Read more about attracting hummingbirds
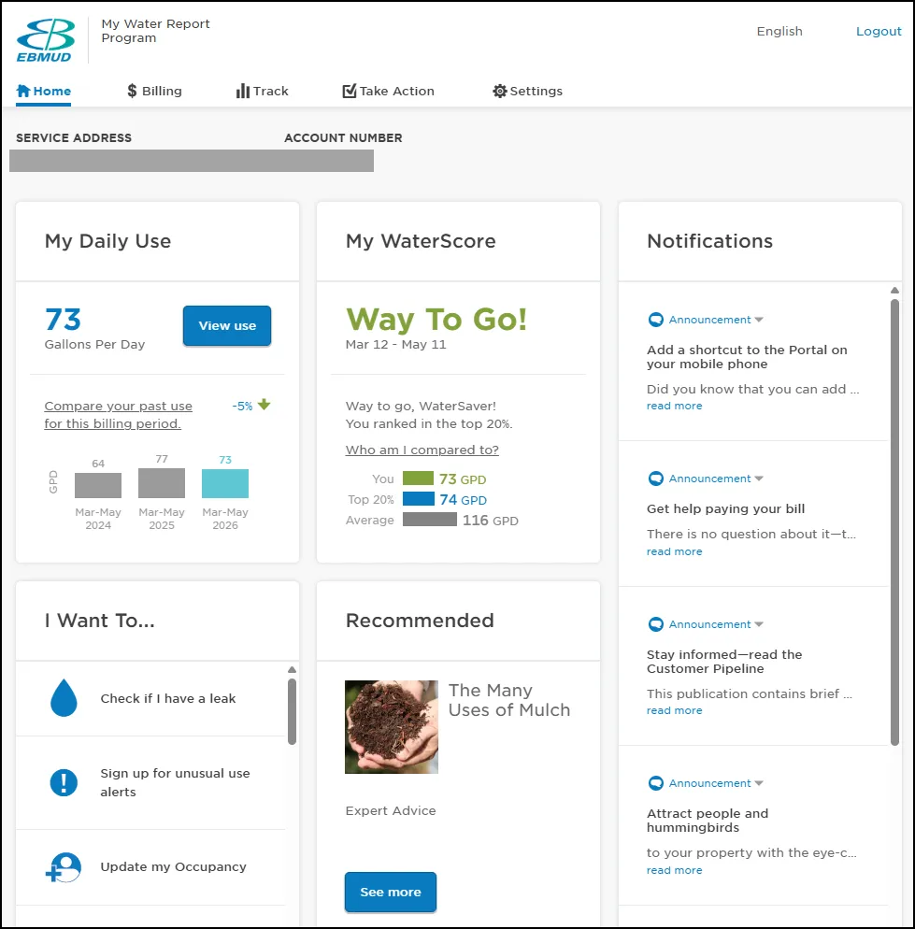The width and height of the screenshot is (915, 929). click(675, 870)
